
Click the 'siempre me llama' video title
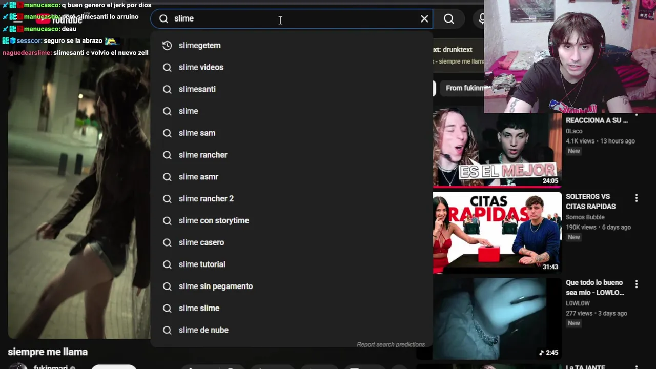[x=48, y=352]
